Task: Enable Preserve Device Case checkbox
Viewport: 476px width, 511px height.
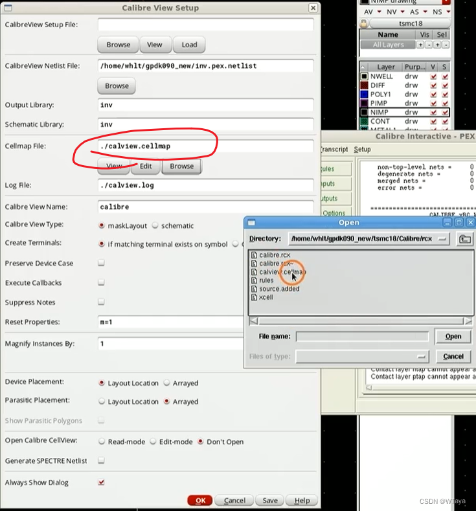Action: click(101, 263)
